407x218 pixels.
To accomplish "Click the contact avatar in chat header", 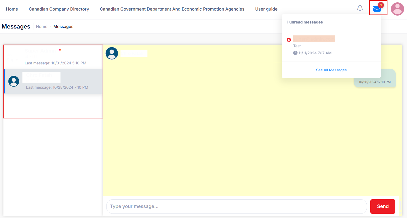I will click(112, 53).
